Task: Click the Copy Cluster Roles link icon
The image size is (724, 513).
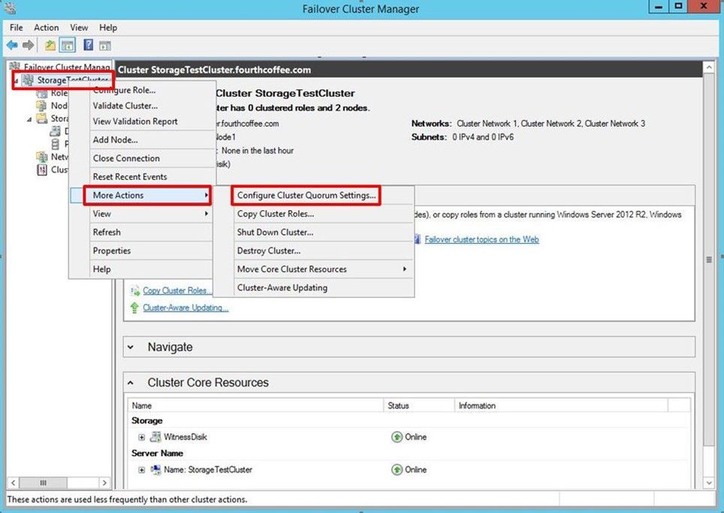Action: click(x=135, y=291)
